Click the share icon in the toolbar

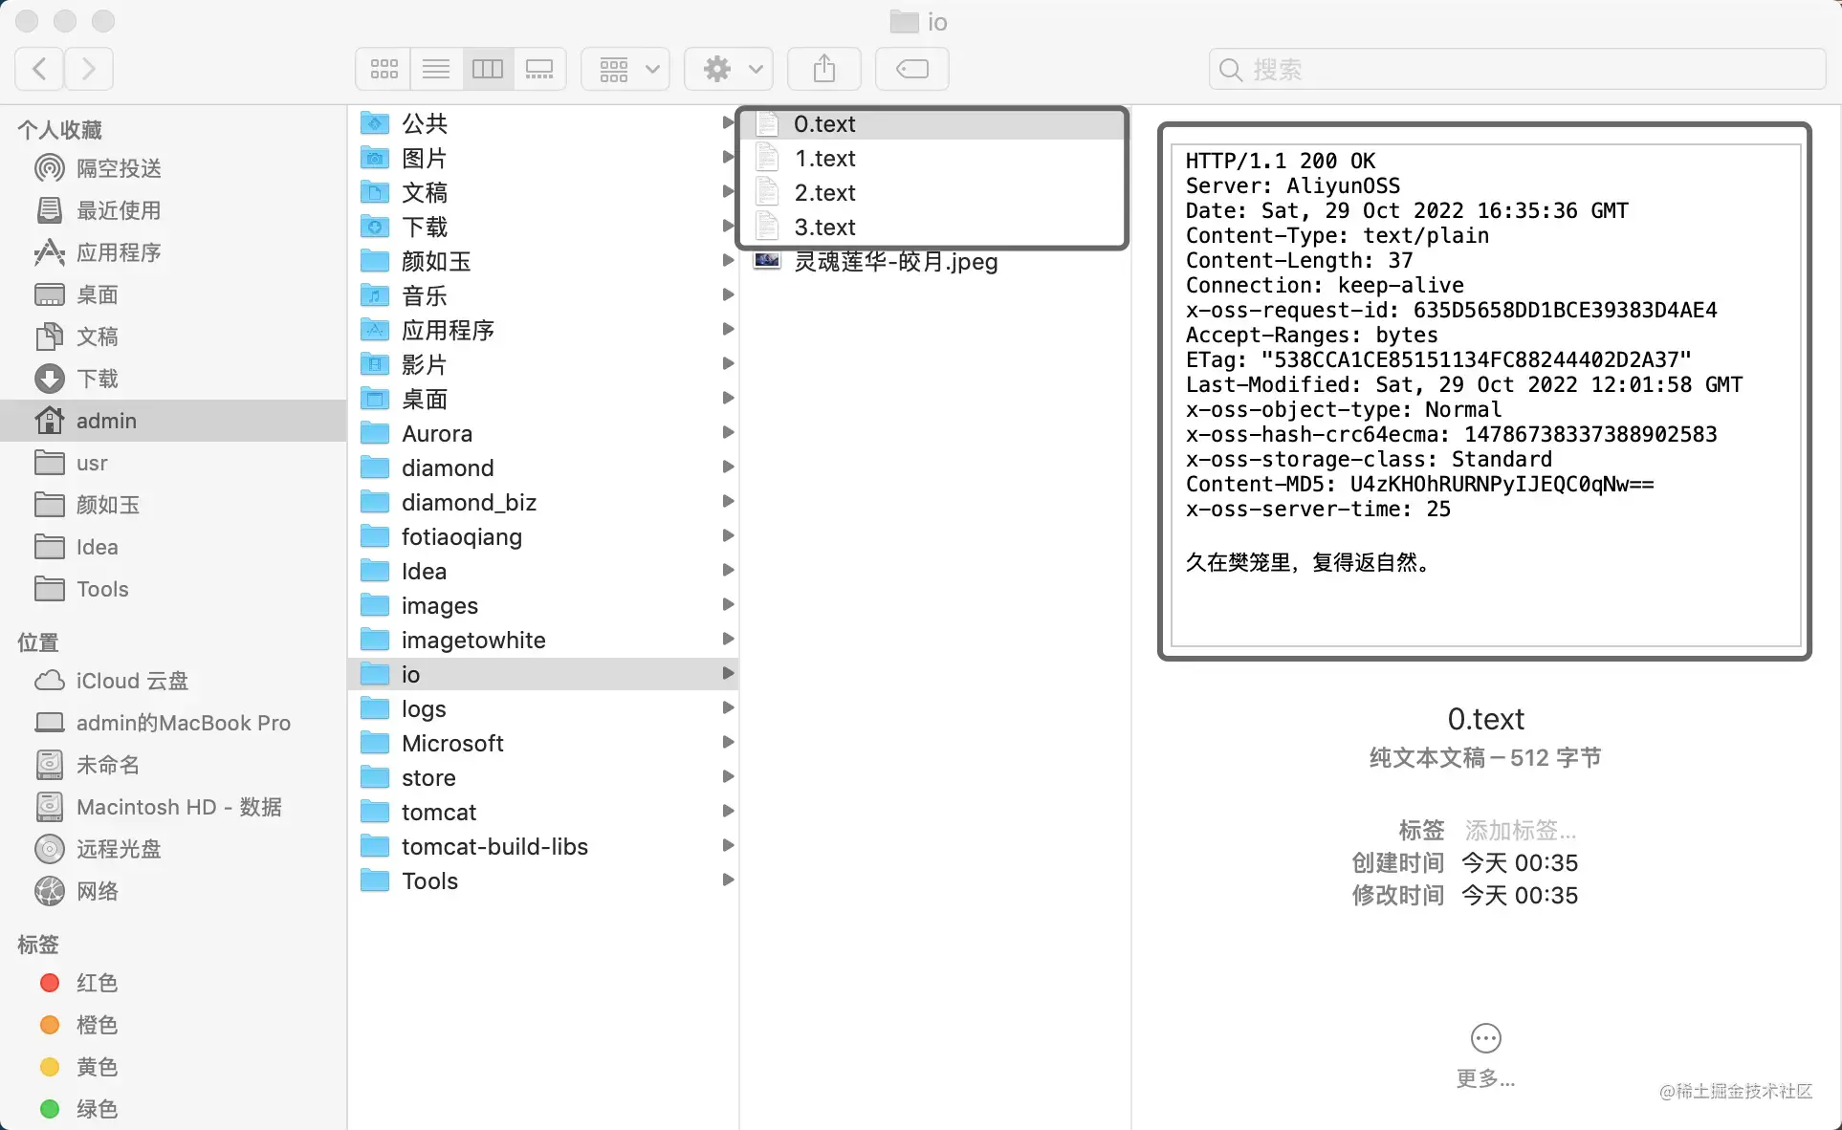tap(823, 68)
